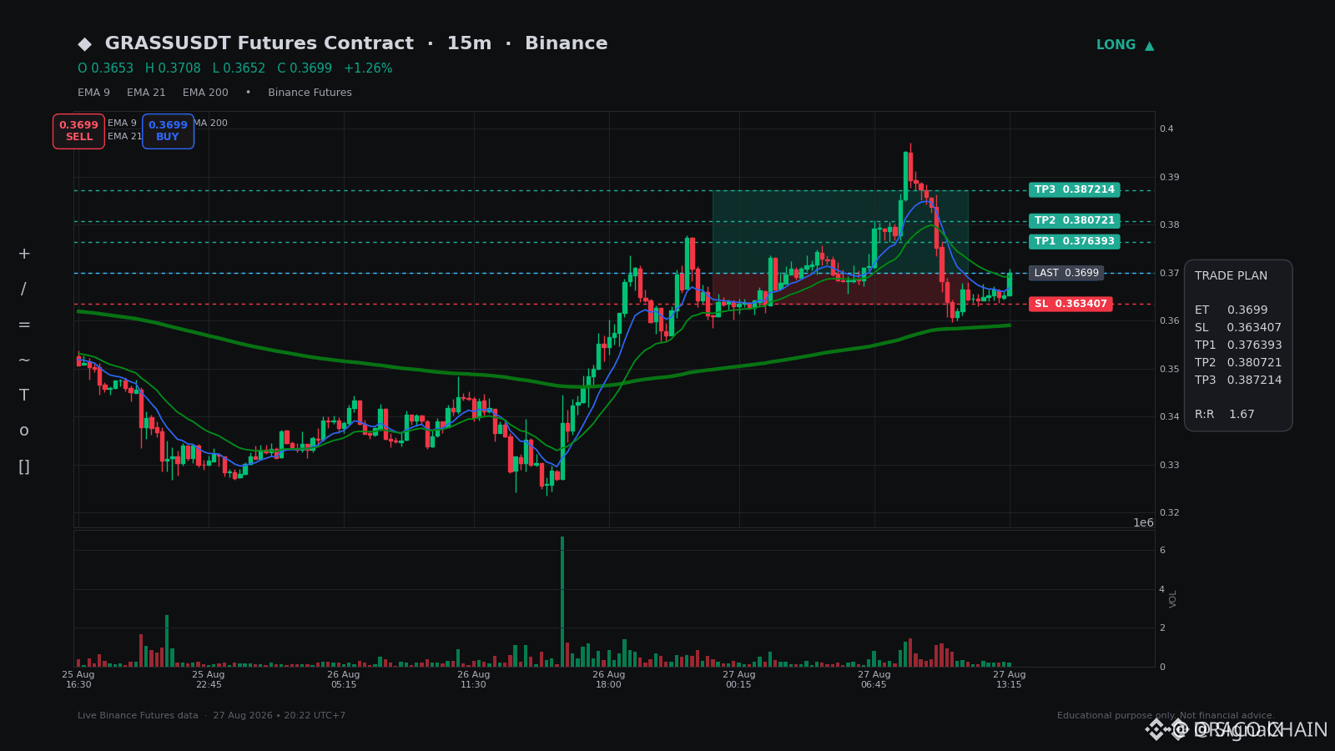
Task: Click the 0.35 price axis label
Action: (1169, 369)
